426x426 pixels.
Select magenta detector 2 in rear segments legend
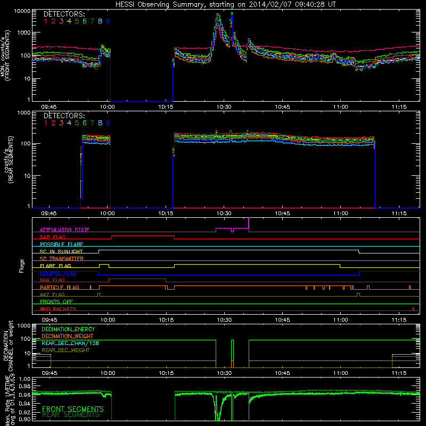point(54,123)
